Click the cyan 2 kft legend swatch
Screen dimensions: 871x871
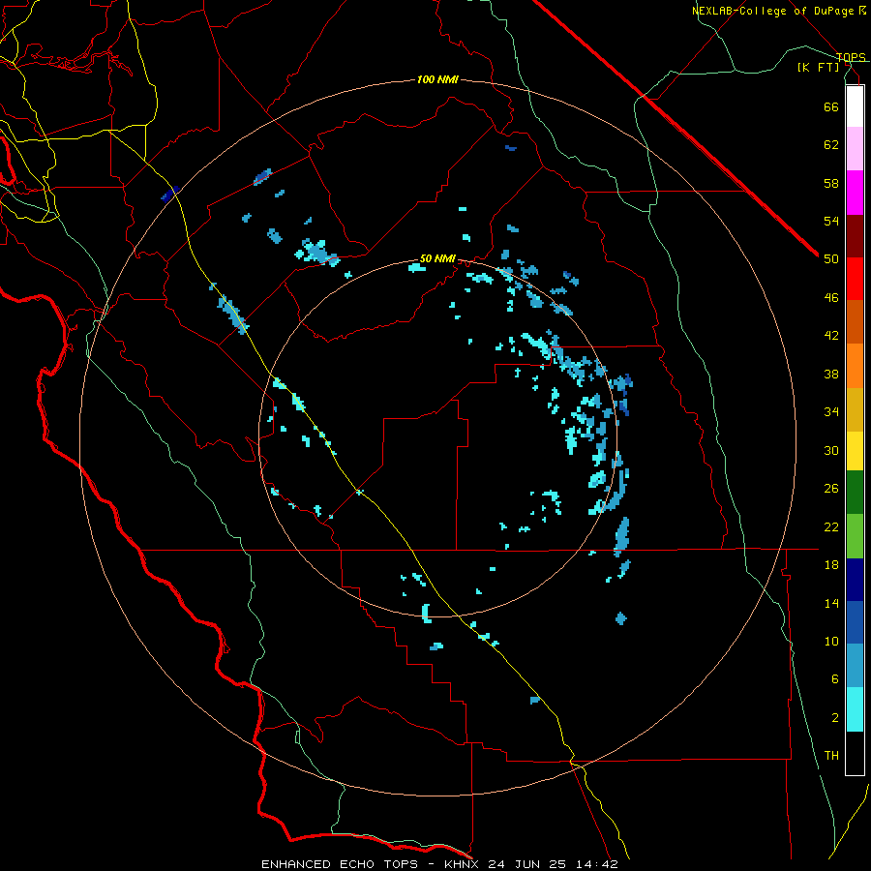pyautogui.click(x=855, y=710)
